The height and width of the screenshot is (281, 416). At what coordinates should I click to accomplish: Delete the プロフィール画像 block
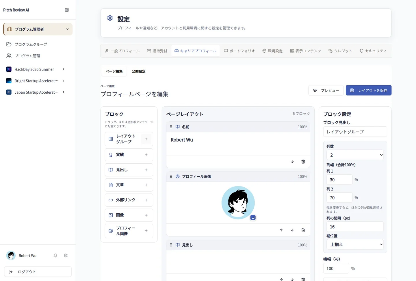pos(303,230)
